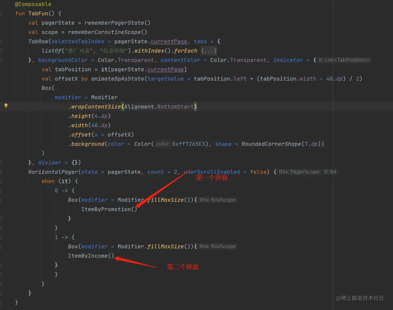Click fillMaxSize in the 0 branch Box
This screenshot has width=393, height=310.
click(166, 200)
